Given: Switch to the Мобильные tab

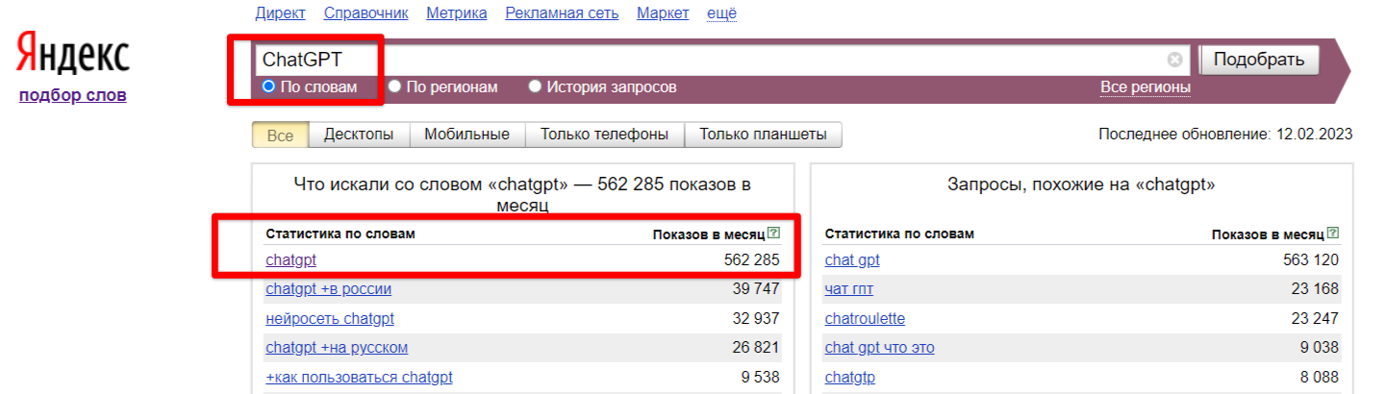Looking at the screenshot, I should (x=467, y=135).
